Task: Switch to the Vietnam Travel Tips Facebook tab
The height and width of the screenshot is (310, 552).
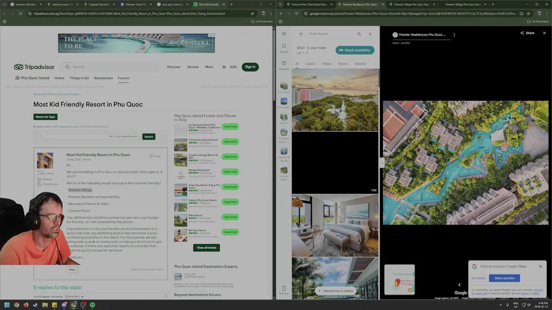Action: [135, 4]
